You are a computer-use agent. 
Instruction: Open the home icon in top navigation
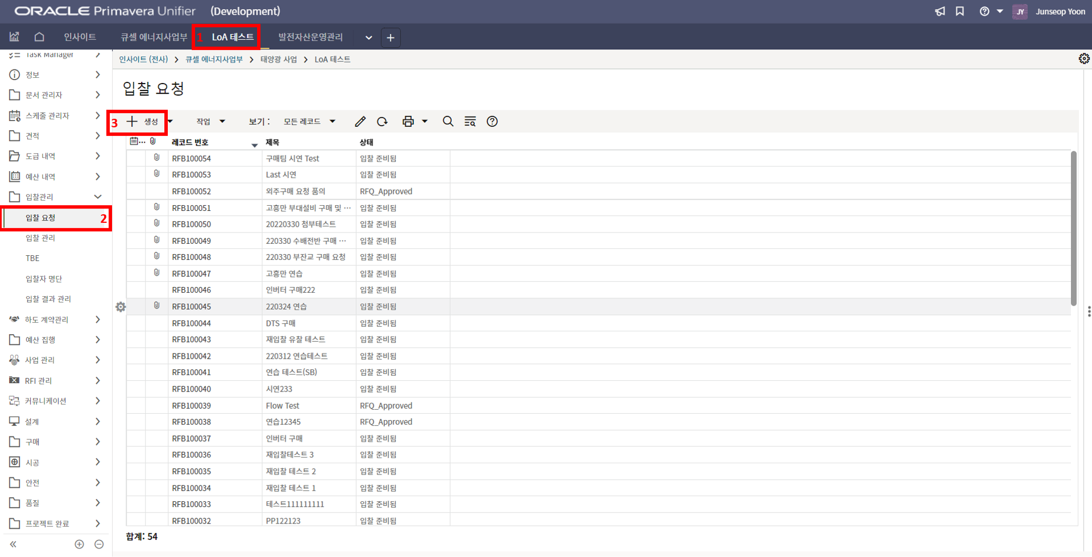tap(39, 37)
